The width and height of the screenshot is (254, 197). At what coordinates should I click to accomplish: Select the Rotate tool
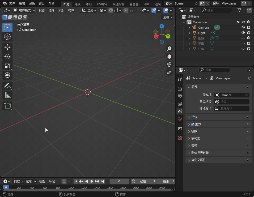click(7, 57)
